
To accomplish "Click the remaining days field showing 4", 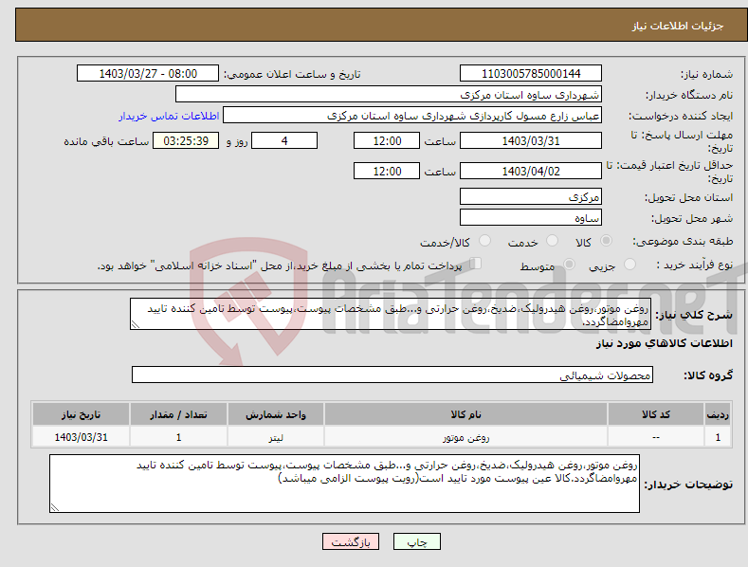I will click(x=284, y=140).
